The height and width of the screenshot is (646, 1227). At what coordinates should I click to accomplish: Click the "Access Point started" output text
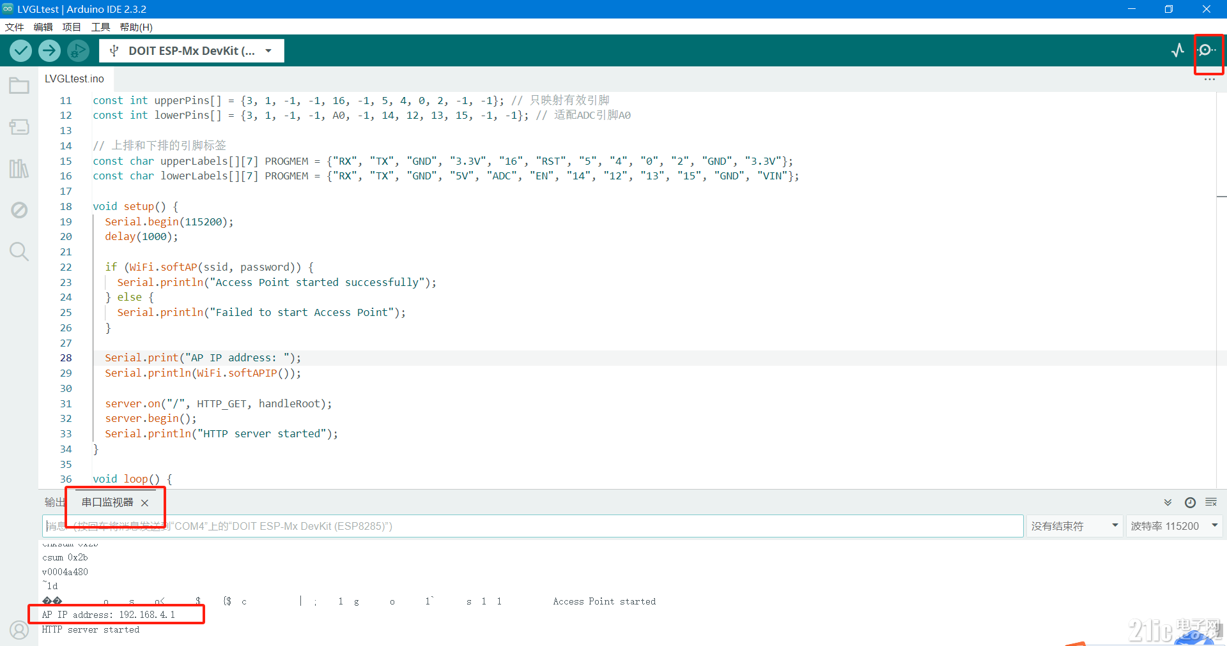(605, 601)
